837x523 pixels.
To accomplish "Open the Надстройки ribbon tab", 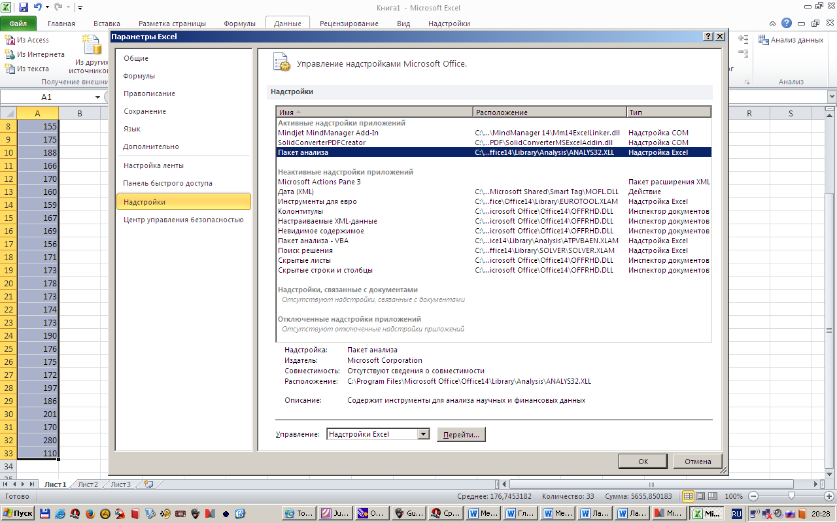I will 449,24.
